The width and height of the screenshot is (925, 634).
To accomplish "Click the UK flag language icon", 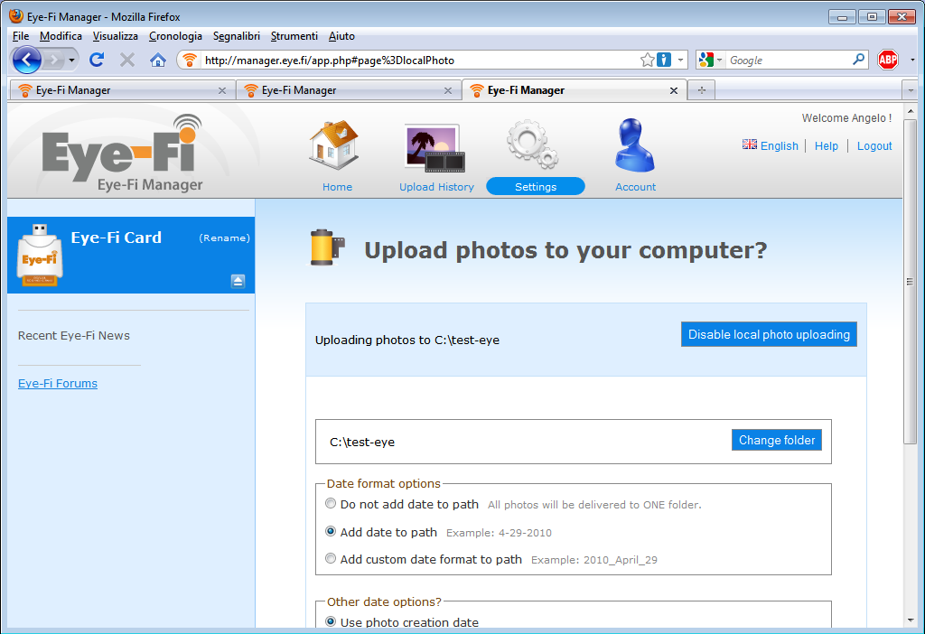I will tap(750, 145).
